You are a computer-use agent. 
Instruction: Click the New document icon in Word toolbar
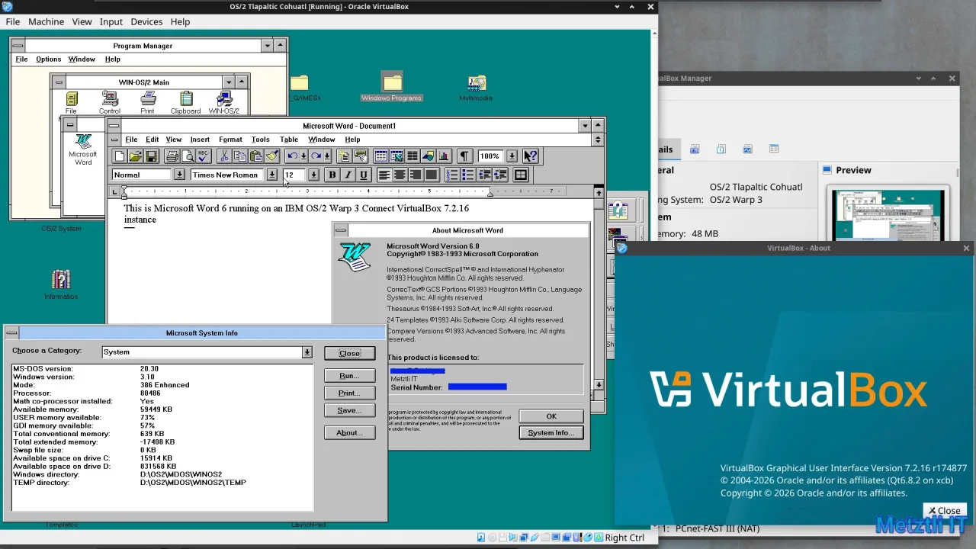pyautogui.click(x=120, y=156)
